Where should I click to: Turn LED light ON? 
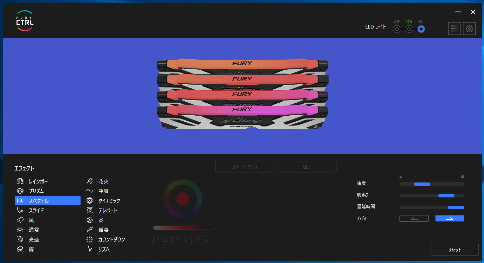click(x=421, y=29)
